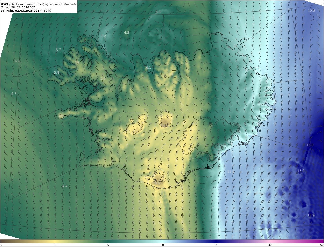
Task: Click the 6.3 value on the map
Action: [158, 12]
